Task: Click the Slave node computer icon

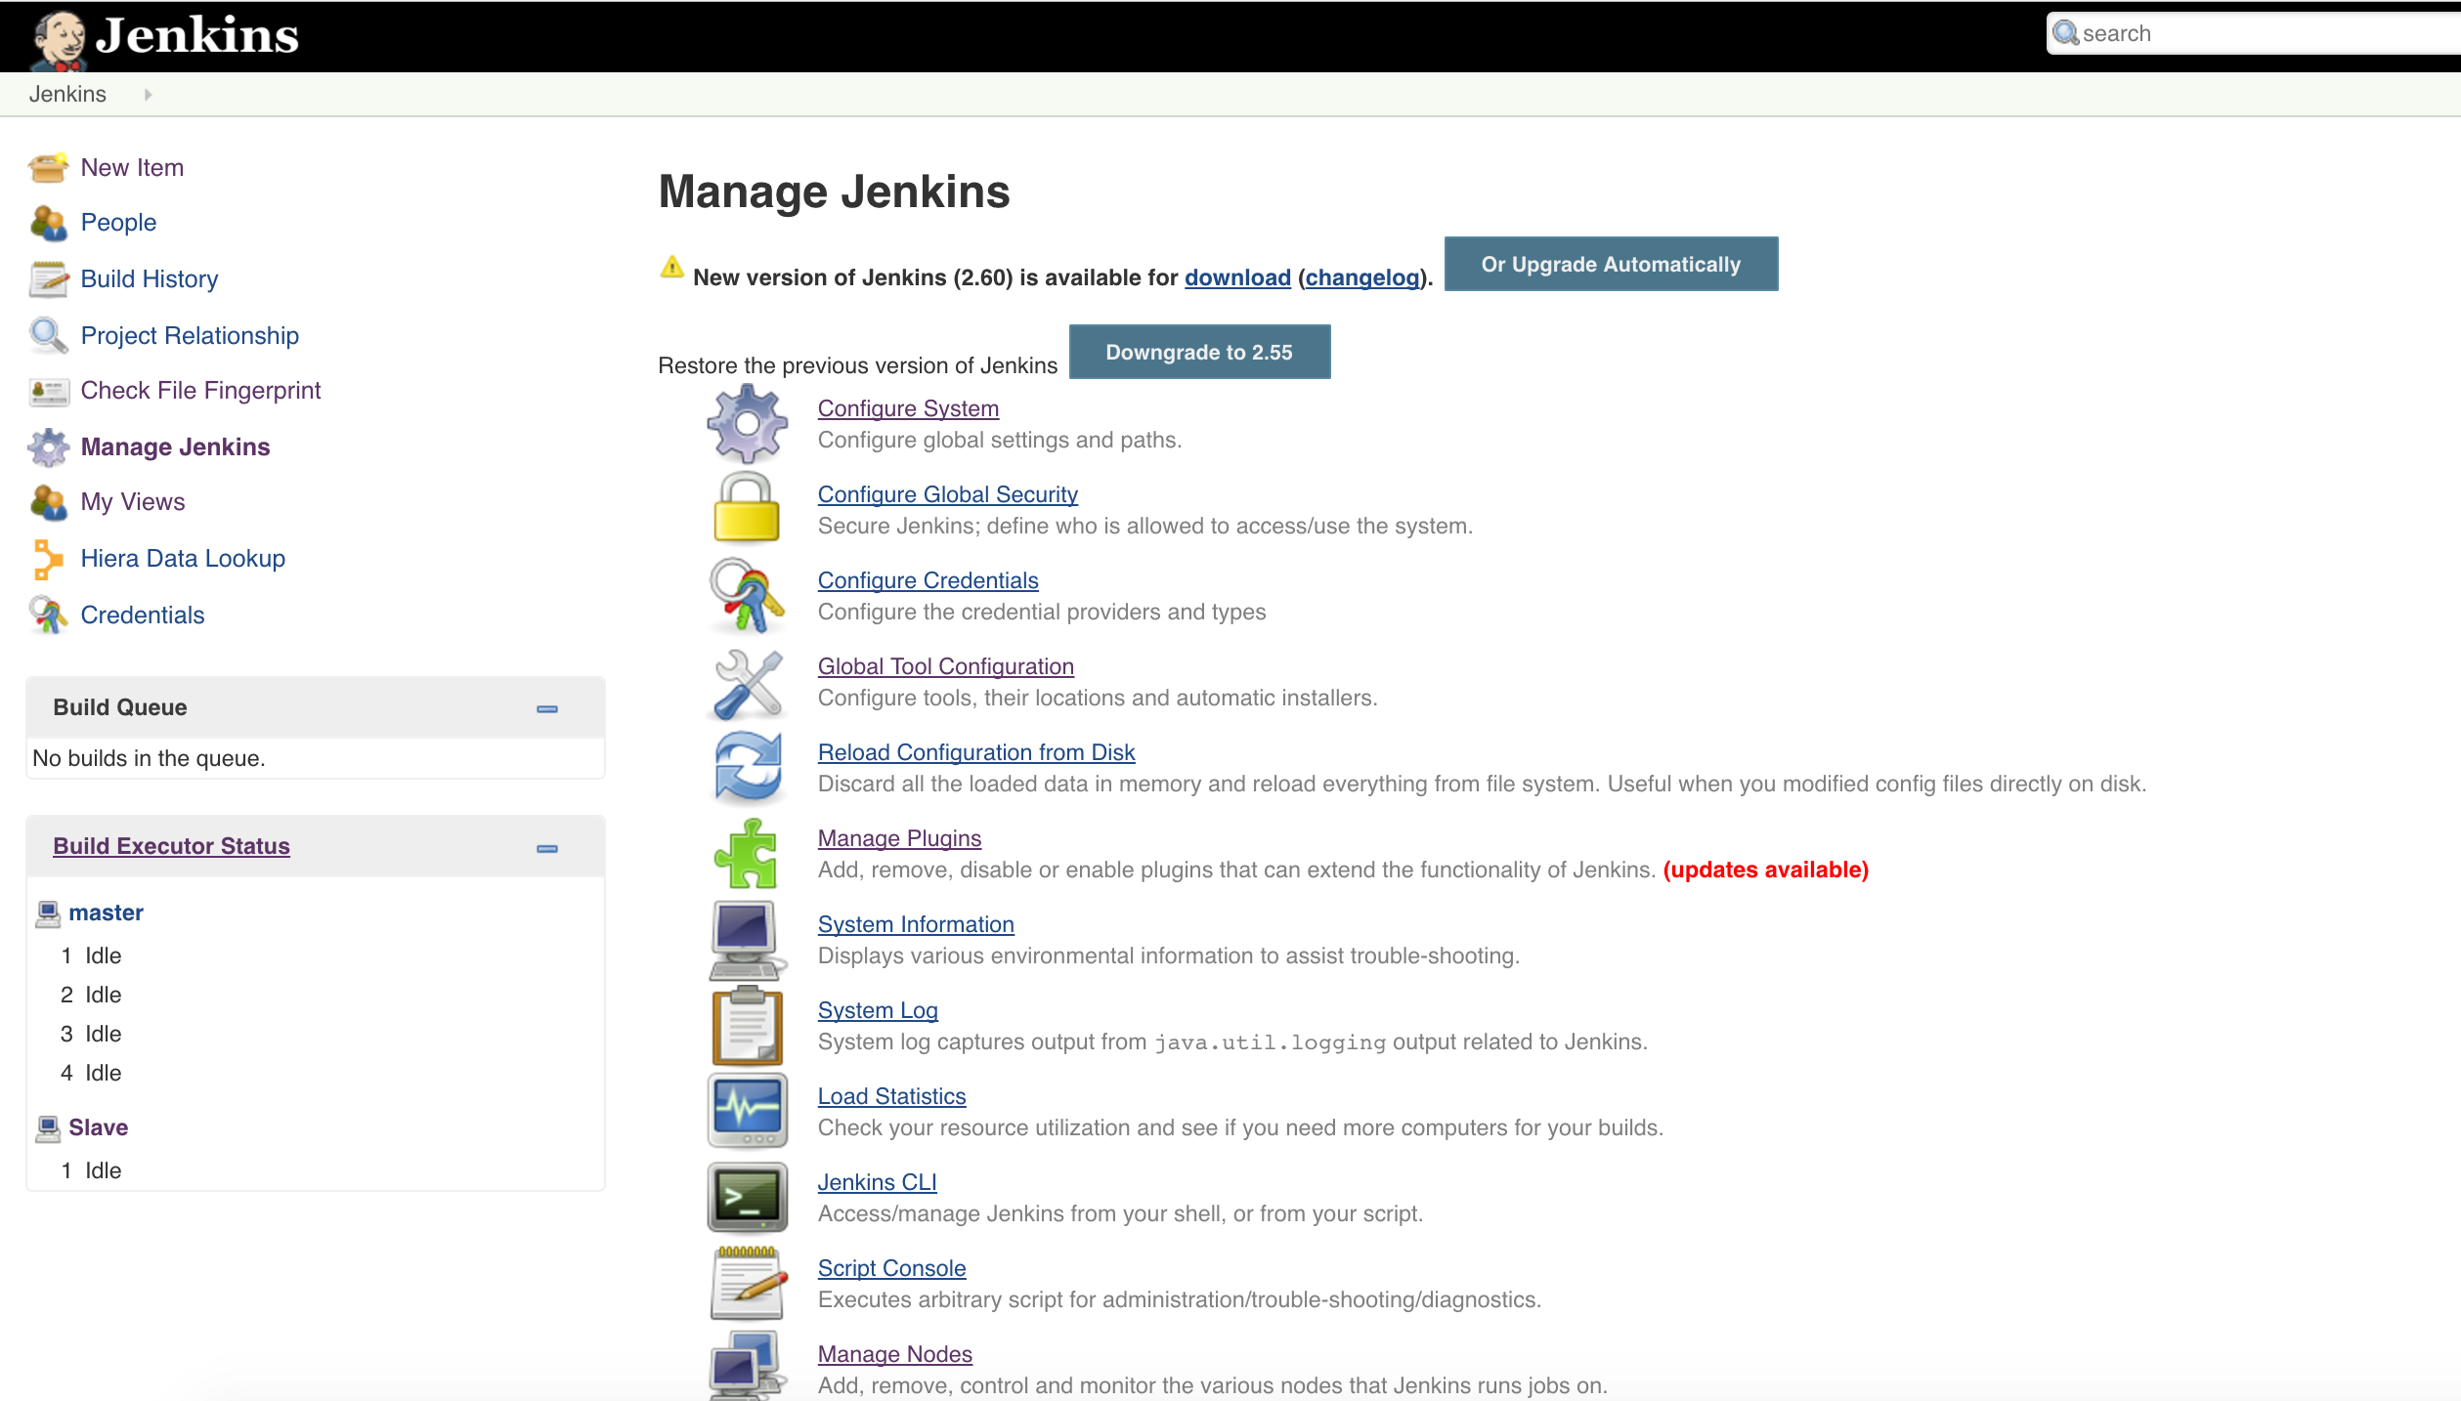Action: [x=48, y=1128]
